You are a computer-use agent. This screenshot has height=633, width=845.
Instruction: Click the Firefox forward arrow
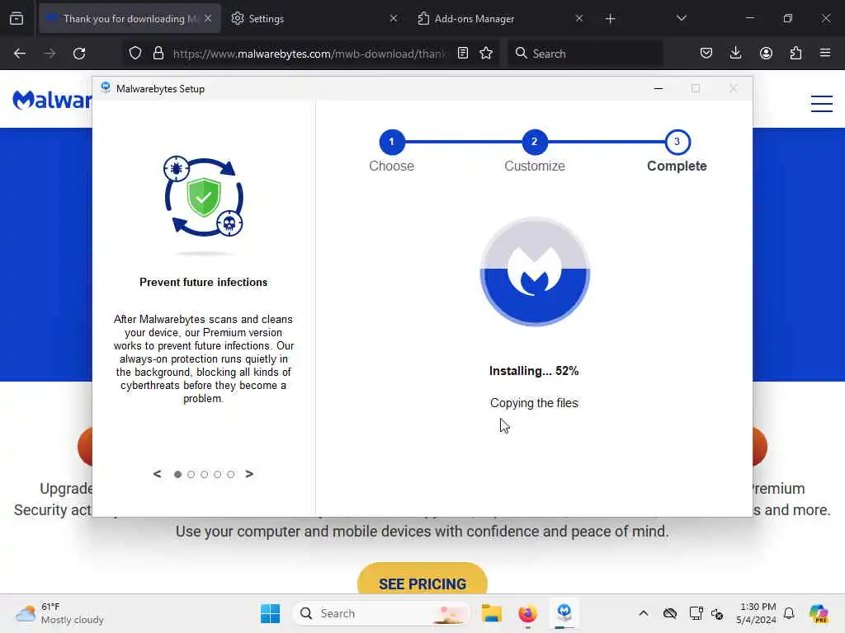[49, 54]
